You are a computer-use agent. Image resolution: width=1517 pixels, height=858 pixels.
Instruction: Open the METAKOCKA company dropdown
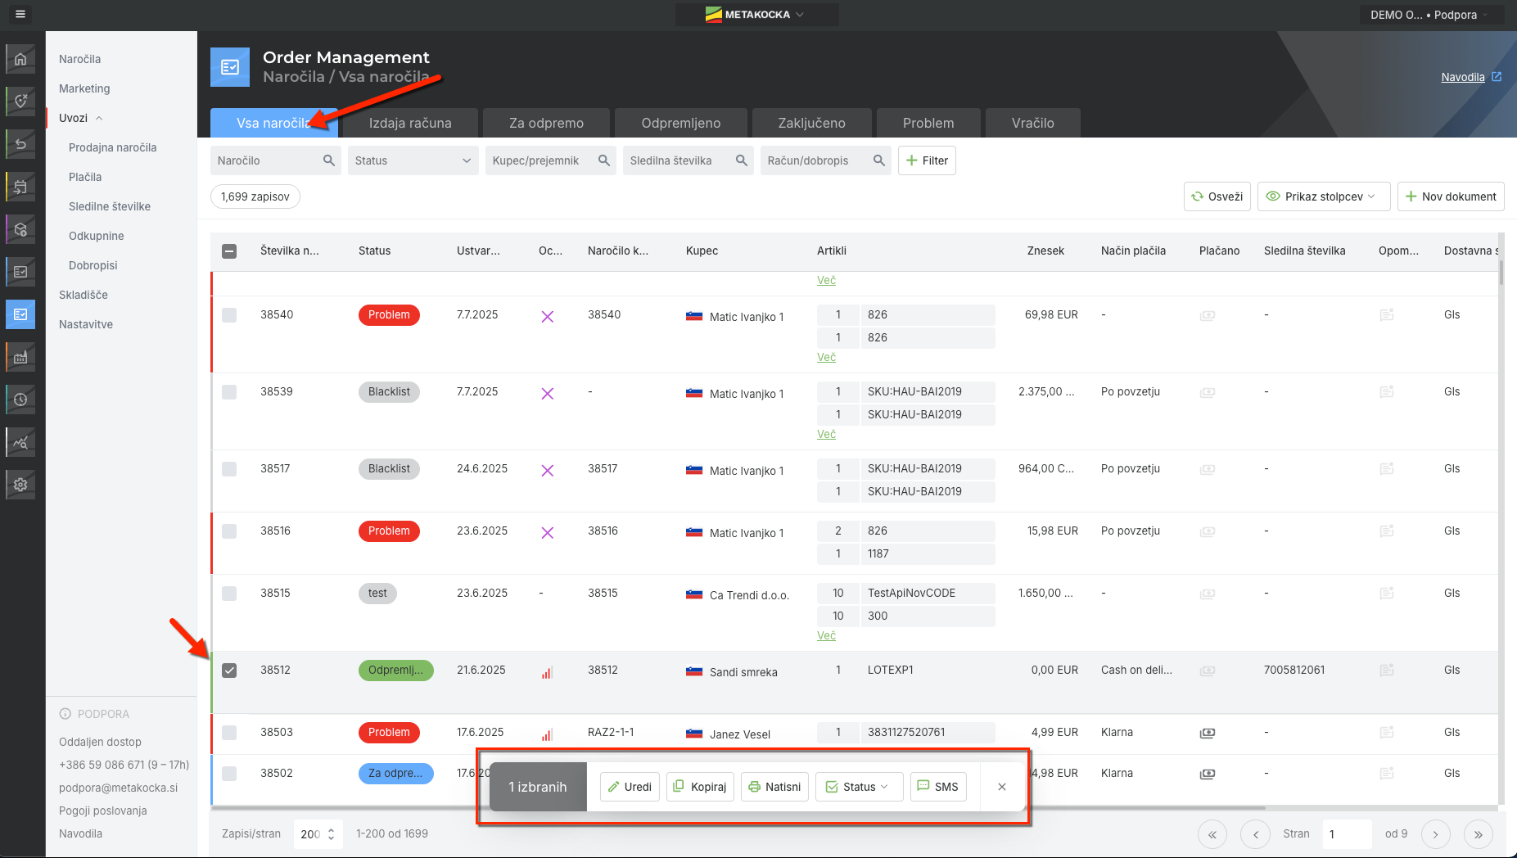[x=757, y=15]
